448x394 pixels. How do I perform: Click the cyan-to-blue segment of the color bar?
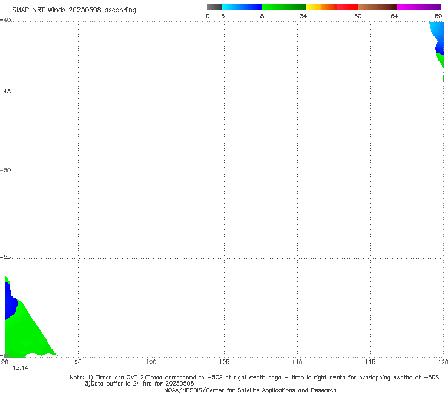[x=242, y=7]
